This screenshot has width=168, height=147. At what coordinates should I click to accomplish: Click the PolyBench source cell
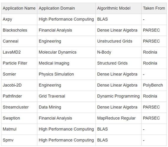click(153, 85)
